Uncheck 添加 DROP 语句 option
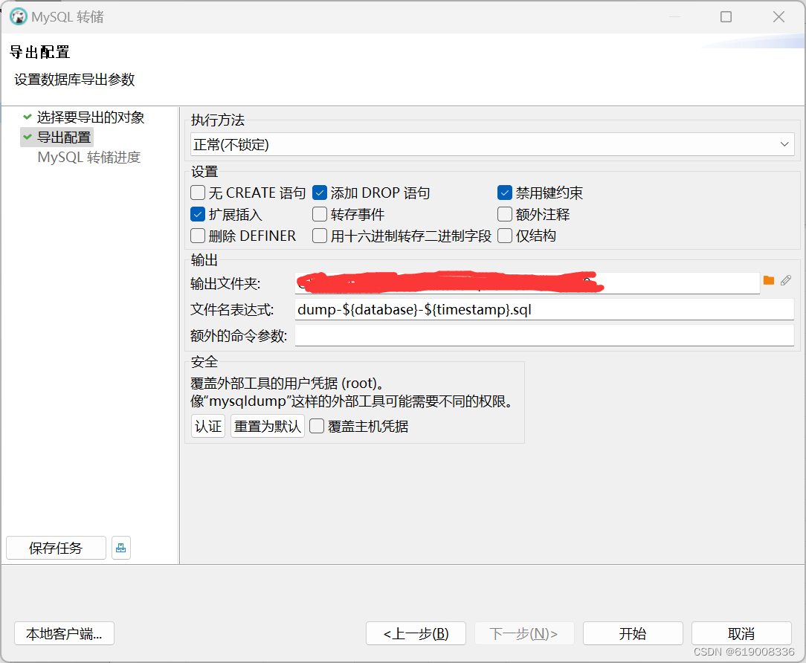This screenshot has height=663, width=806. pyautogui.click(x=320, y=193)
